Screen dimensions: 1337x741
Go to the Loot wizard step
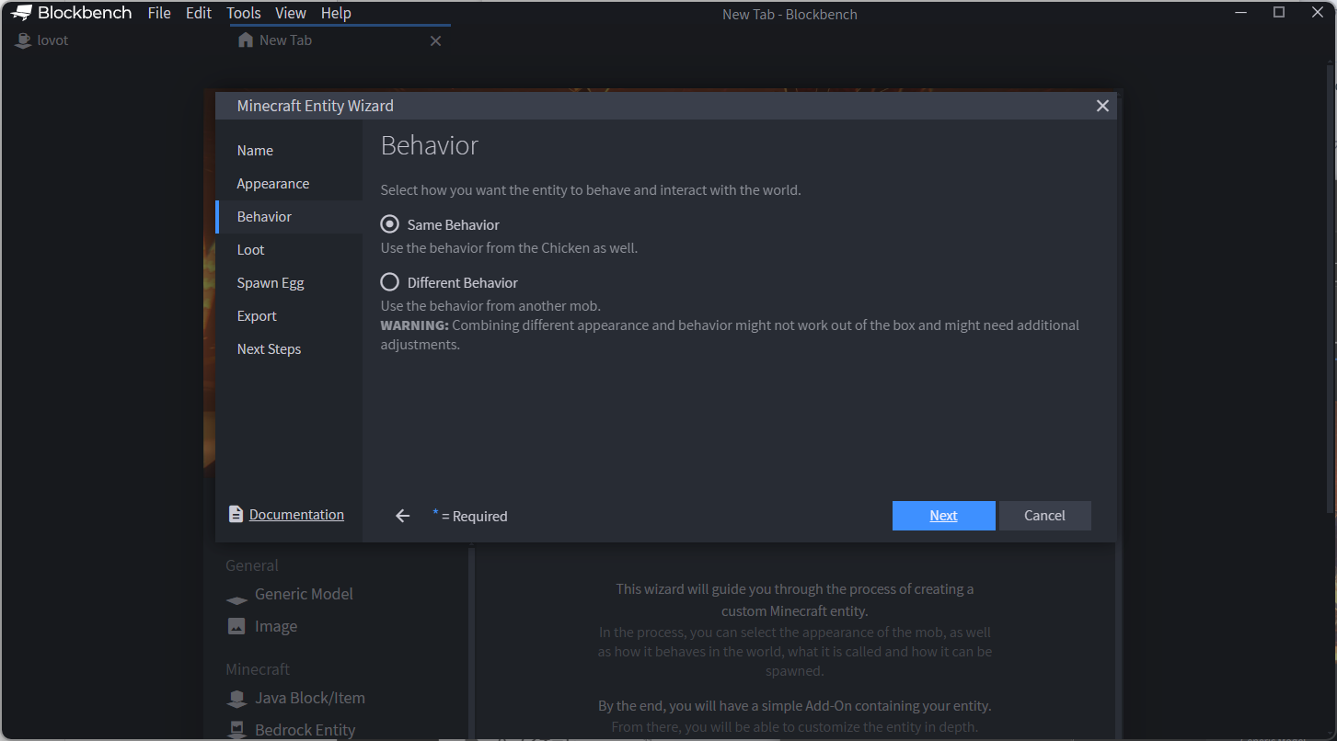(x=289, y=250)
